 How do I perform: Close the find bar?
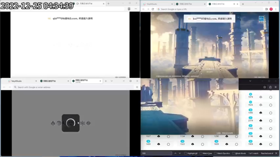(x=276, y=153)
